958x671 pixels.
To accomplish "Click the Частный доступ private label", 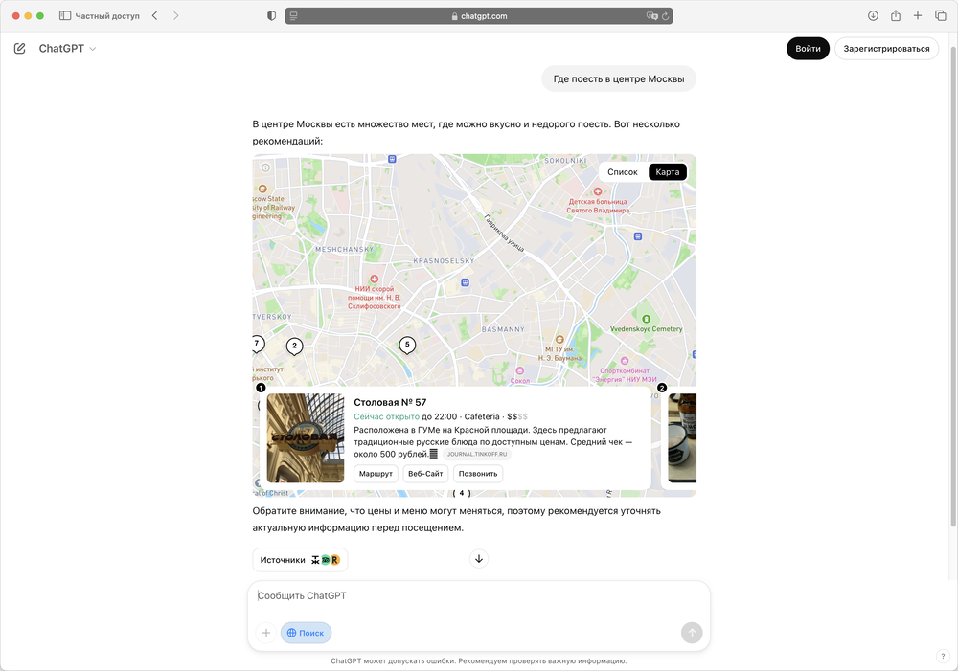I will (x=107, y=16).
